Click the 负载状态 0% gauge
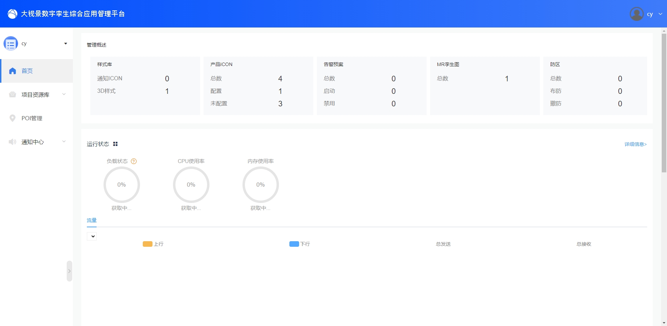Viewport: 667px width, 326px height. pos(122,185)
